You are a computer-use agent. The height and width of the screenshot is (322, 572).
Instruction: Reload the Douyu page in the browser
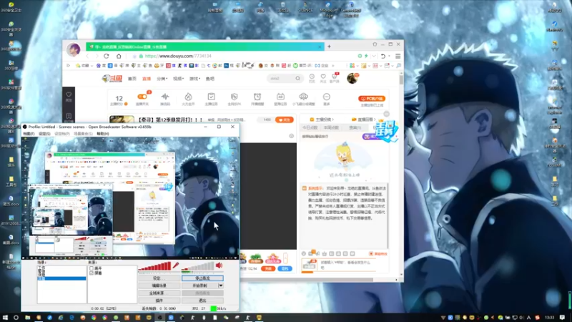(x=107, y=56)
